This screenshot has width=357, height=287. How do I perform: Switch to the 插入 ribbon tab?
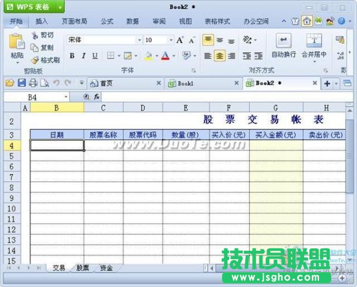point(42,21)
